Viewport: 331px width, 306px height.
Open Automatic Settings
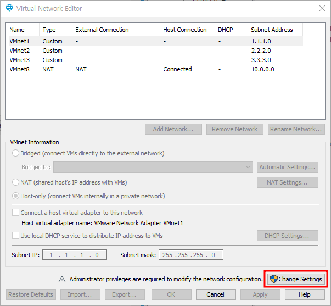[288, 167]
